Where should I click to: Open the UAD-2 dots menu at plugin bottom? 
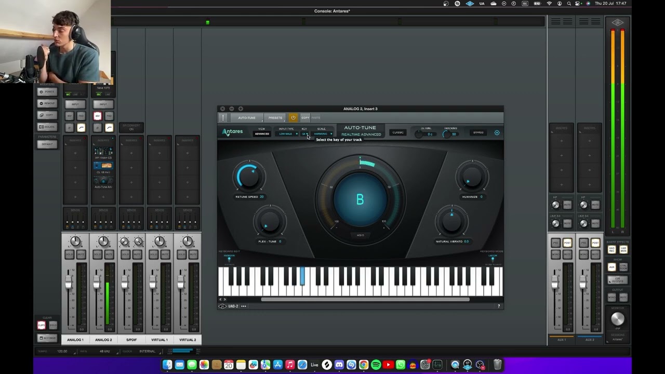click(244, 306)
